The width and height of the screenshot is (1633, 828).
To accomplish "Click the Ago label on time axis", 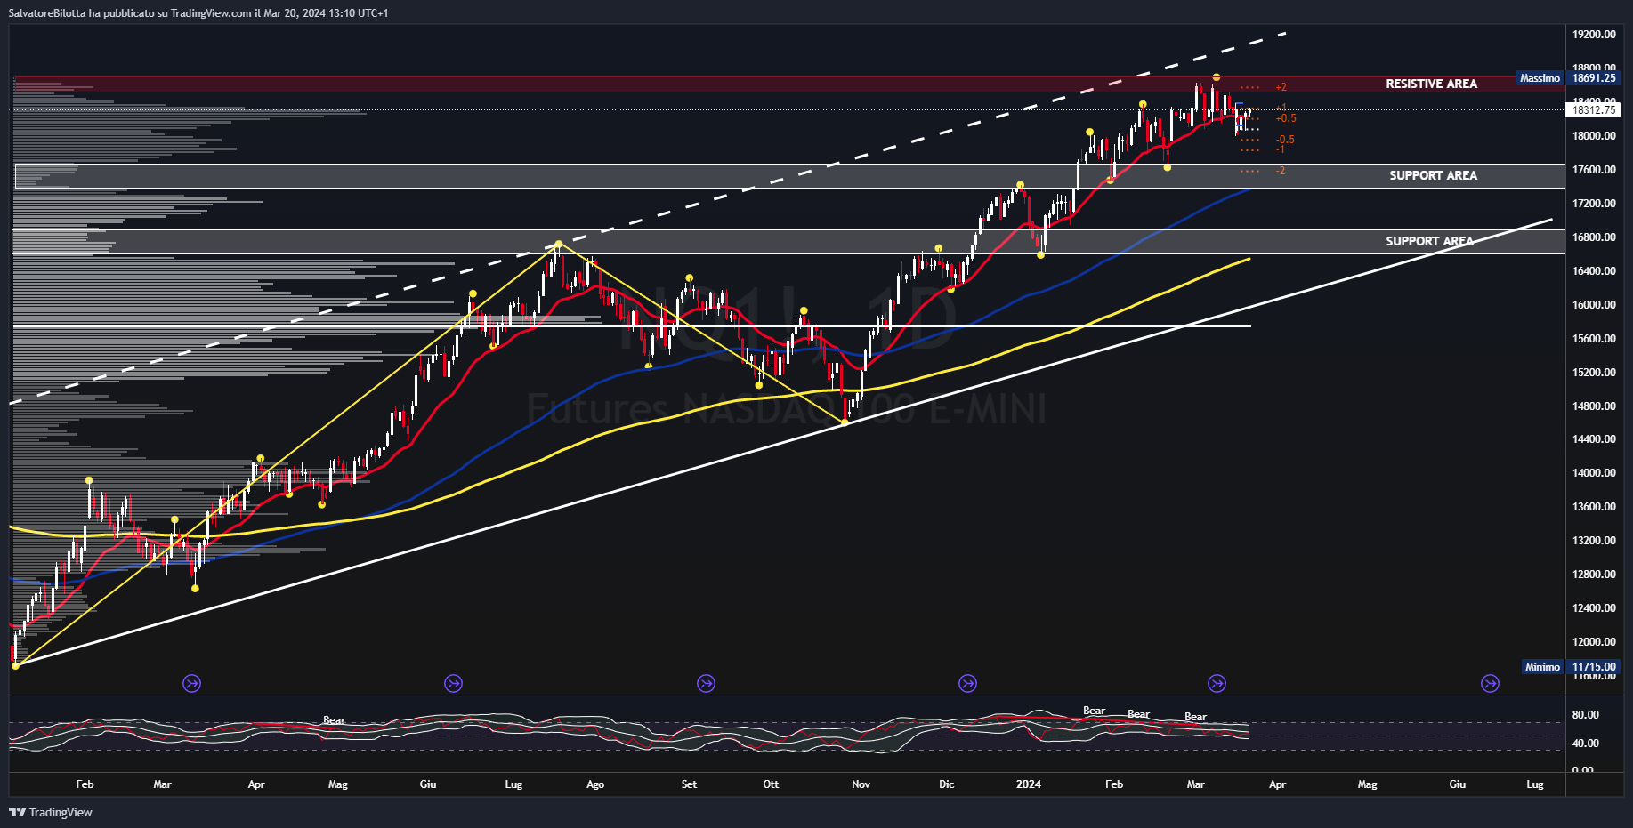I will [x=595, y=784].
